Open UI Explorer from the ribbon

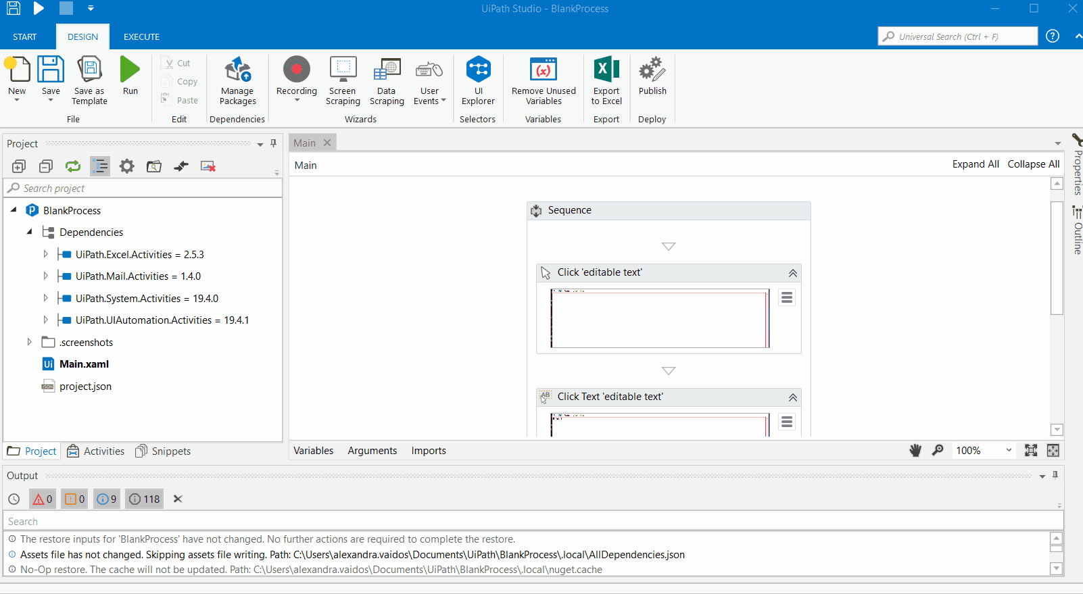pyautogui.click(x=478, y=80)
